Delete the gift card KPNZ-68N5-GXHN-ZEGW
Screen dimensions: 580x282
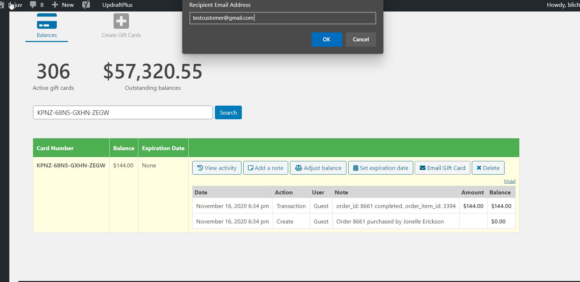(x=488, y=168)
